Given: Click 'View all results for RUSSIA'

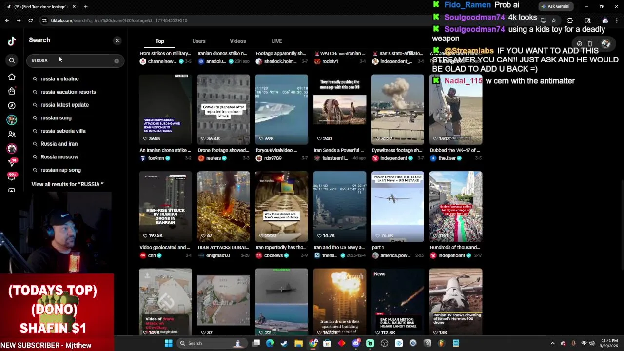Looking at the screenshot, I should coord(67,184).
